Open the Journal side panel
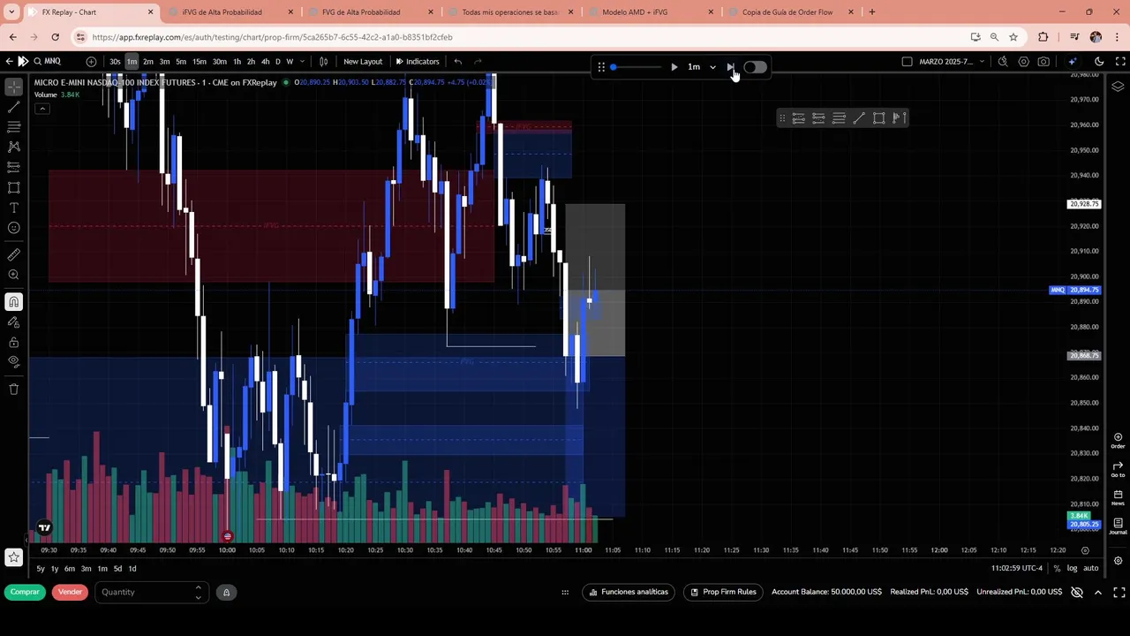Viewport: 1130px width, 636px height. [1118, 526]
